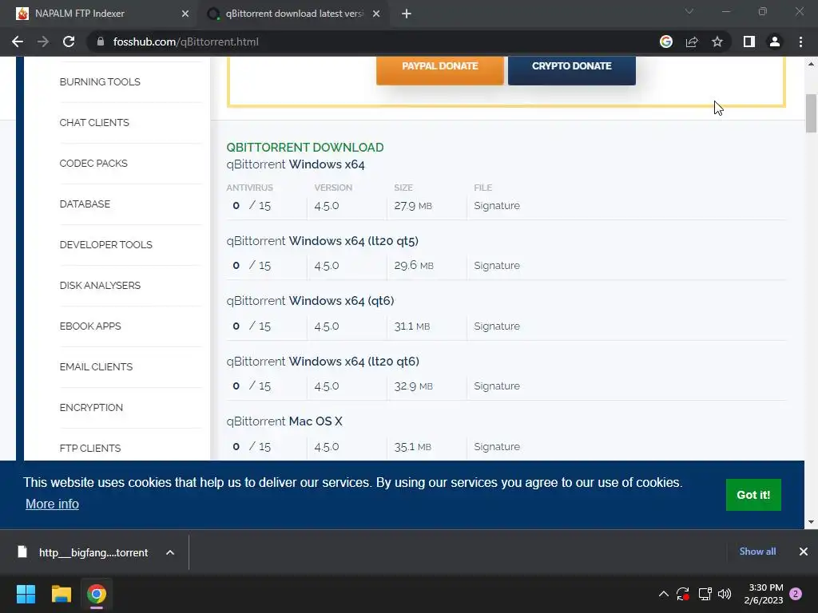Viewport: 818px width, 613px height.
Task: Go back to the previous page
Action: (x=18, y=42)
